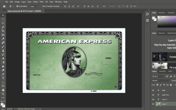Select the Pen tool

[x=3, y=74]
